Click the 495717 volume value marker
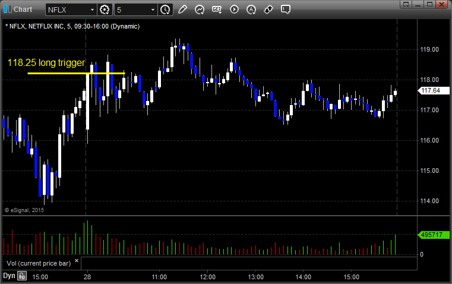The height and width of the screenshot is (284, 452). (x=434, y=235)
